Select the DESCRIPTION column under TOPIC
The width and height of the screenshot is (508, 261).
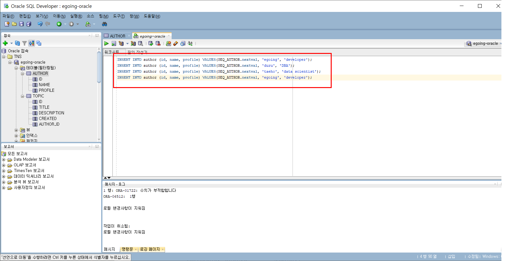51,113
